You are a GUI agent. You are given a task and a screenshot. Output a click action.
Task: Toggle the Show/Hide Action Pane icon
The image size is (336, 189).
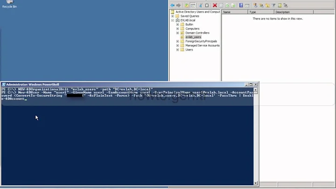pyautogui.click(x=247, y=5)
